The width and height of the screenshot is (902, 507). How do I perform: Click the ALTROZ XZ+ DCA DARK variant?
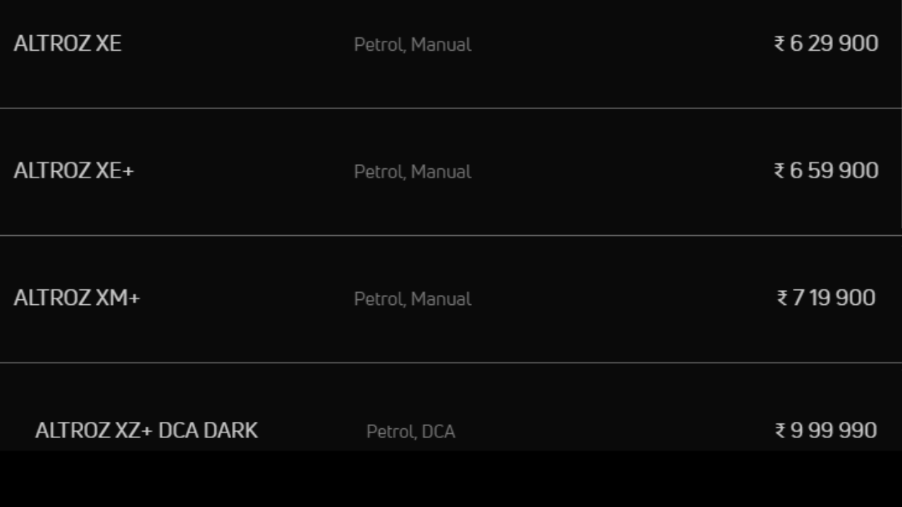(x=147, y=430)
